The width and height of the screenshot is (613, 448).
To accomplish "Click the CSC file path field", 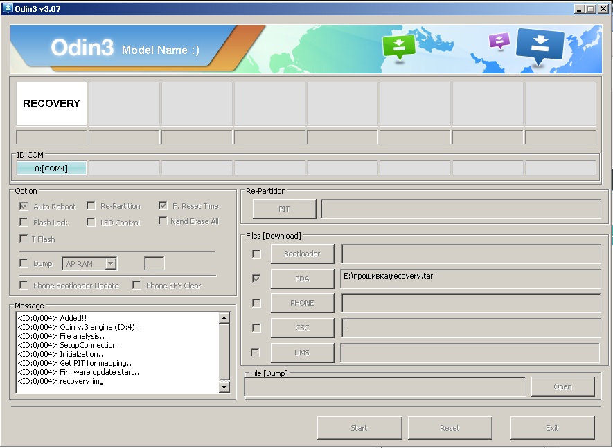I will pyautogui.click(x=471, y=328).
